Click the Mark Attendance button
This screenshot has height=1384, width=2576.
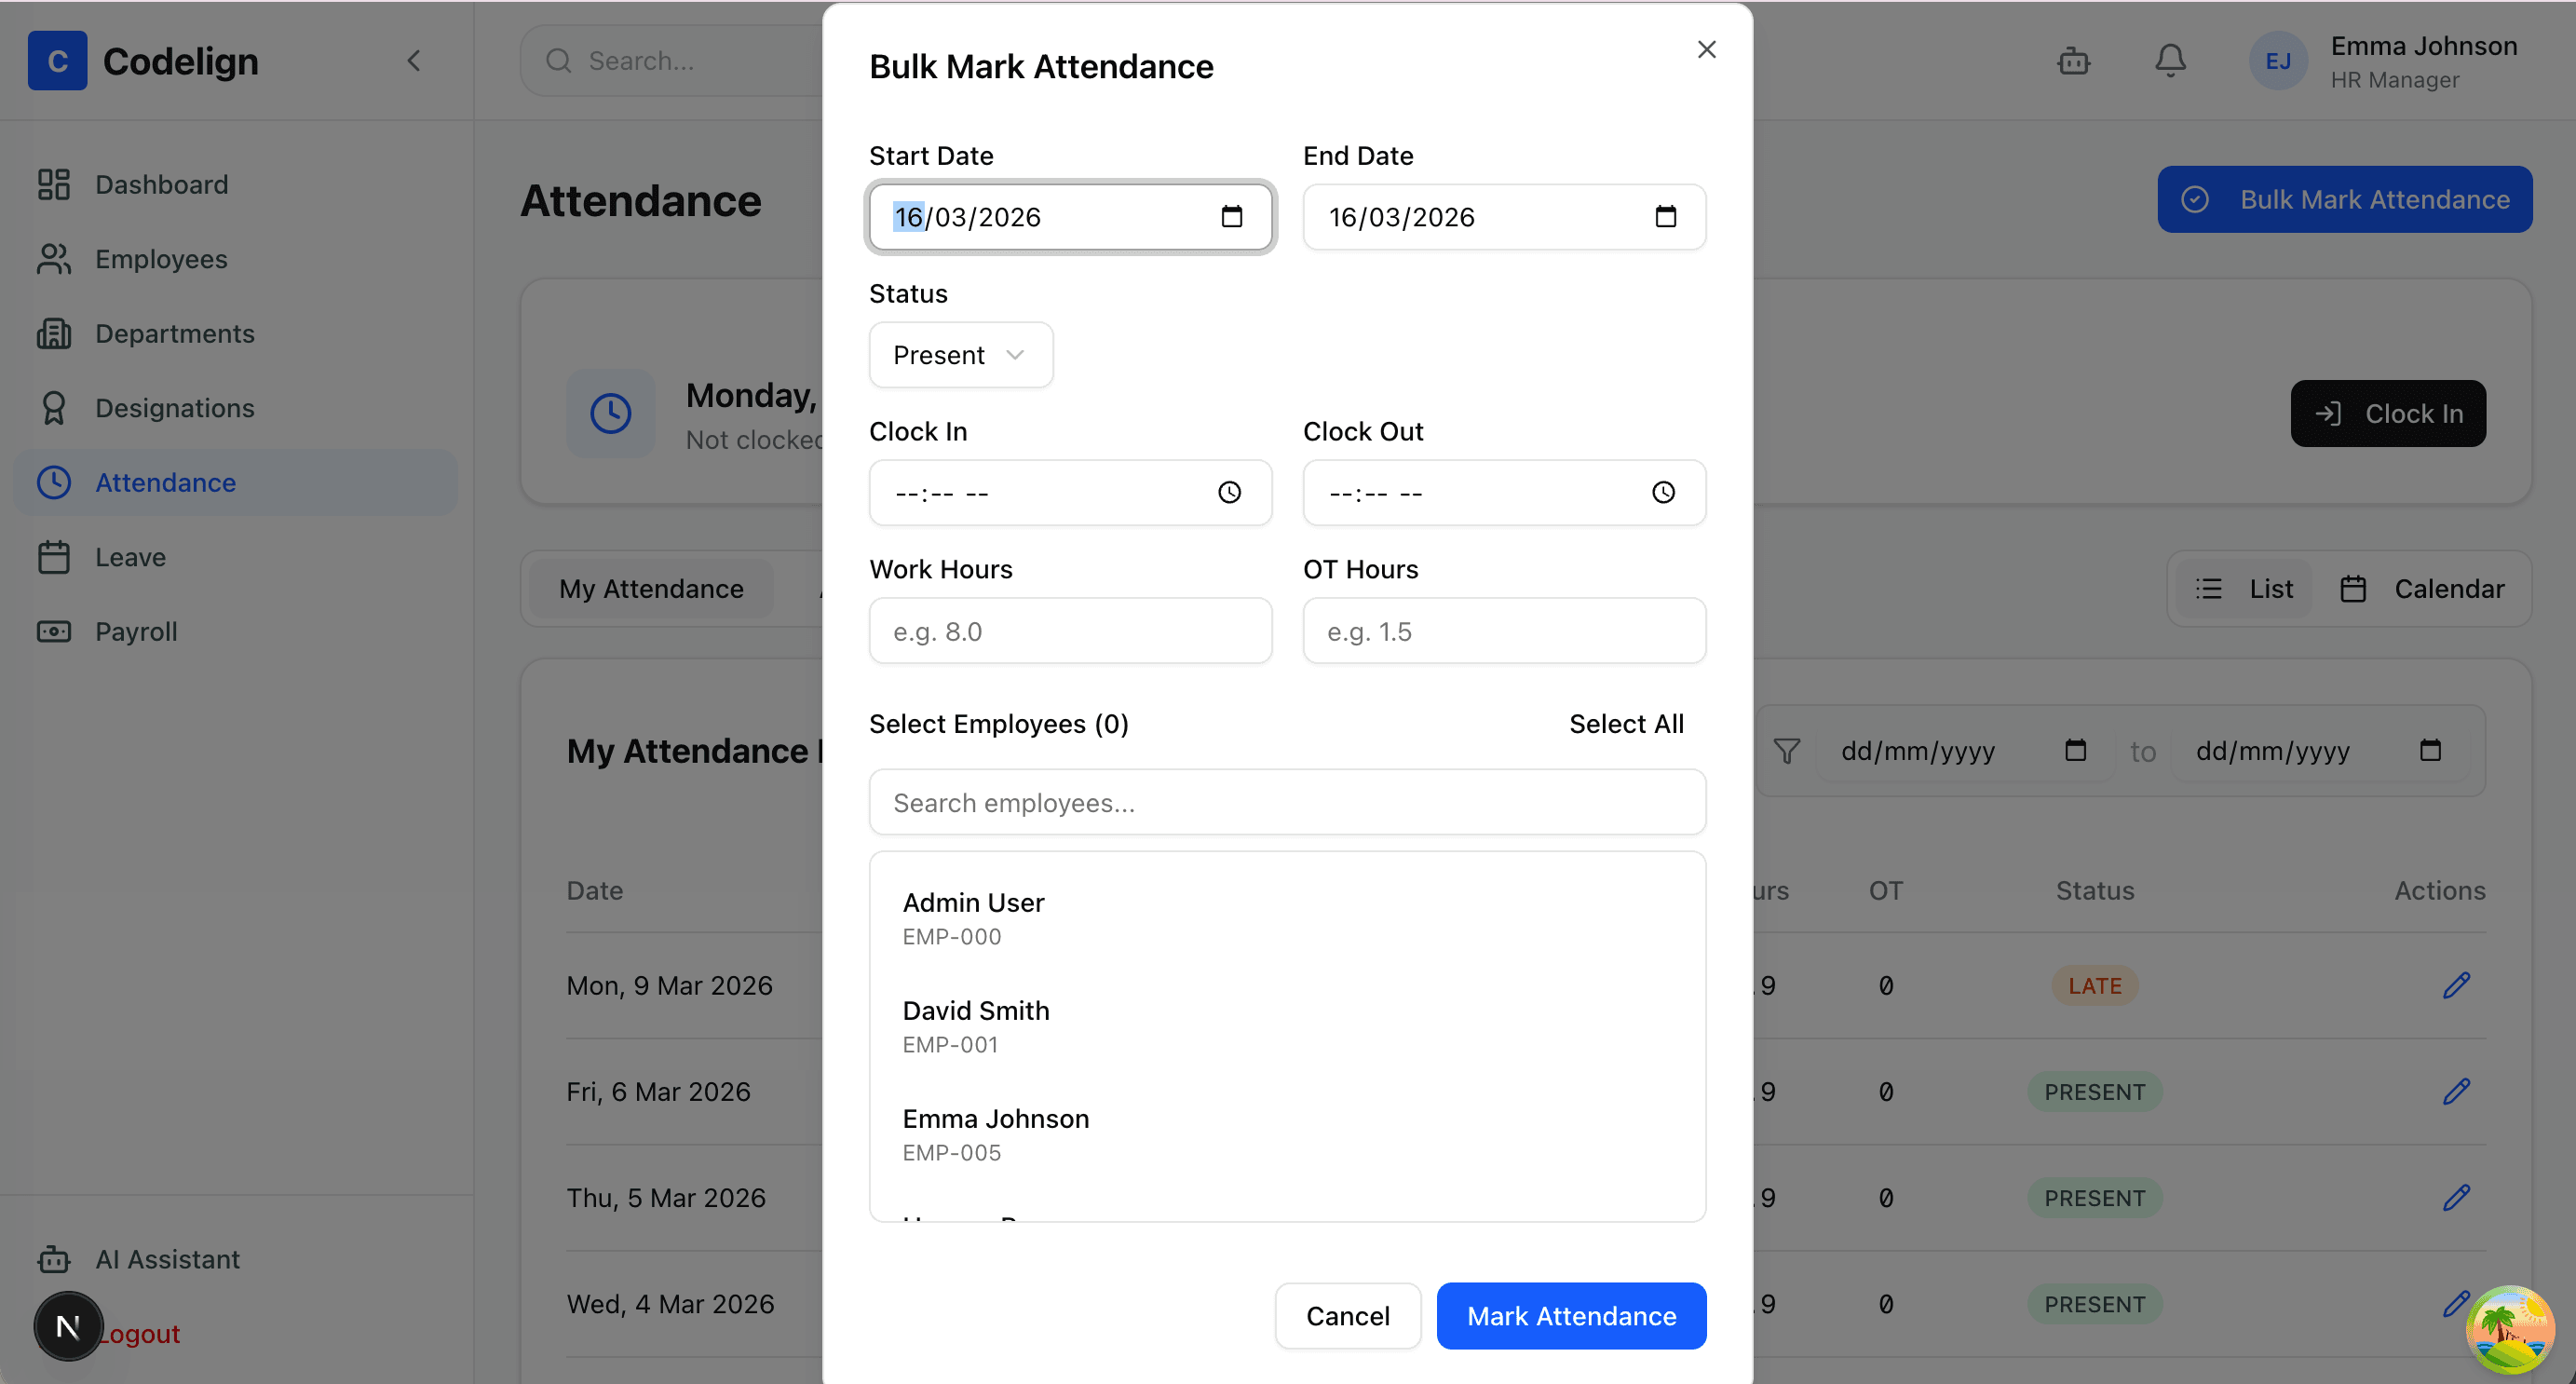click(x=1570, y=1315)
